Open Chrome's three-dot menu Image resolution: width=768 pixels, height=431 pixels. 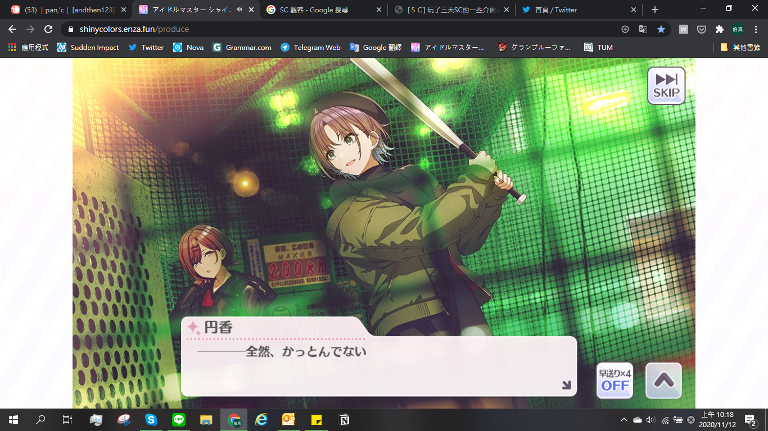point(755,29)
